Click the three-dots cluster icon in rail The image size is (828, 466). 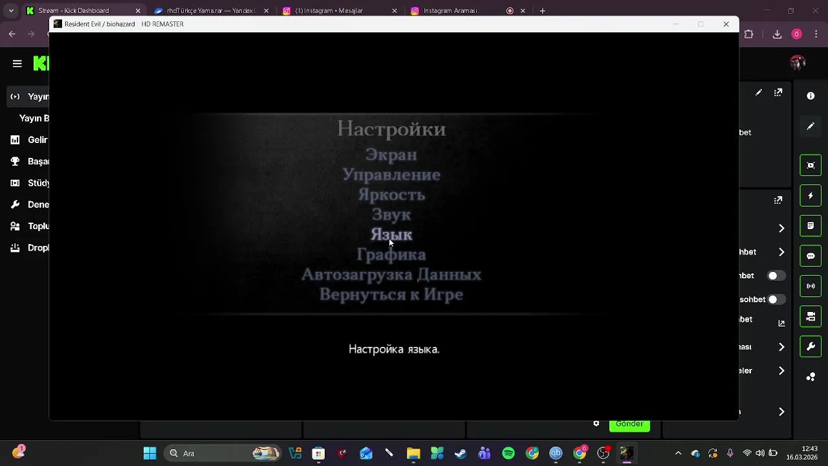pyautogui.click(x=811, y=377)
